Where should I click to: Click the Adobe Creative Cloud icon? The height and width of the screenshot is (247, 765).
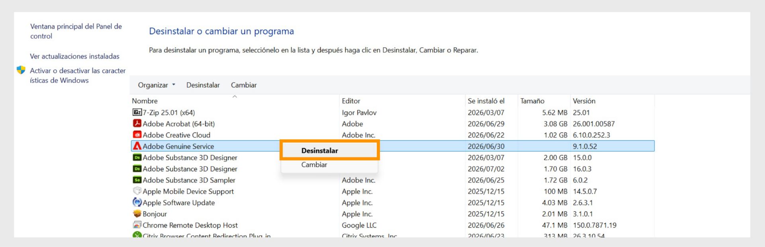pos(137,135)
